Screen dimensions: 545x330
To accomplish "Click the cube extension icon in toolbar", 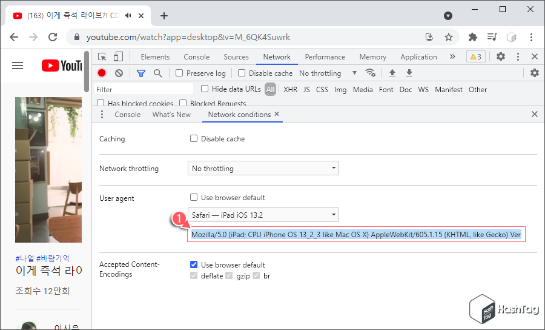I will point(511,37).
